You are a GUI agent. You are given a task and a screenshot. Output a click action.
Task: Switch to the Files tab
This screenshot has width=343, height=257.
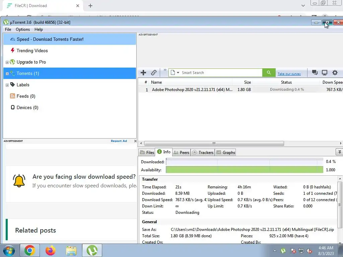click(147, 153)
